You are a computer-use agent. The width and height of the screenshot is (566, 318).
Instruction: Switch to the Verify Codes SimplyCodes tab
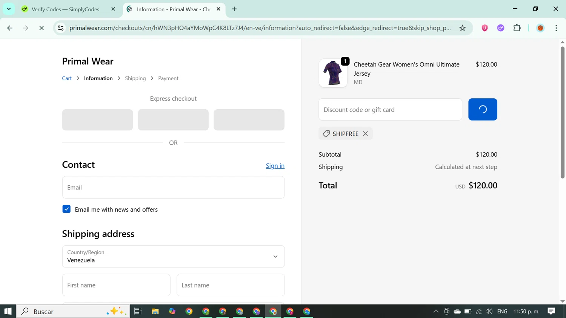point(66,9)
